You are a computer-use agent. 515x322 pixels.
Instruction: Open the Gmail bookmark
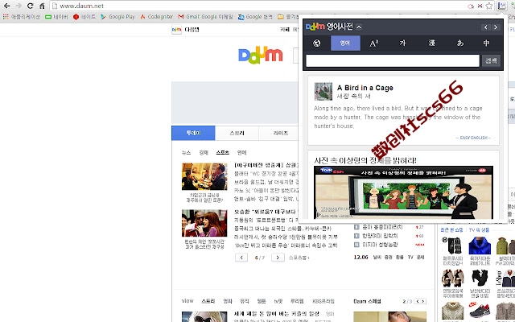(206, 16)
